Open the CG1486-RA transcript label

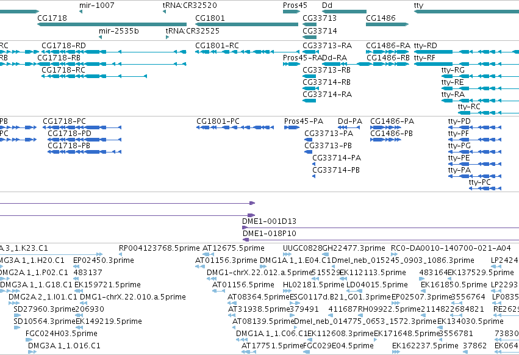click(388, 45)
